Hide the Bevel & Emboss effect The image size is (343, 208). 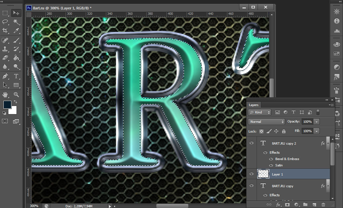pyautogui.click(x=271, y=159)
